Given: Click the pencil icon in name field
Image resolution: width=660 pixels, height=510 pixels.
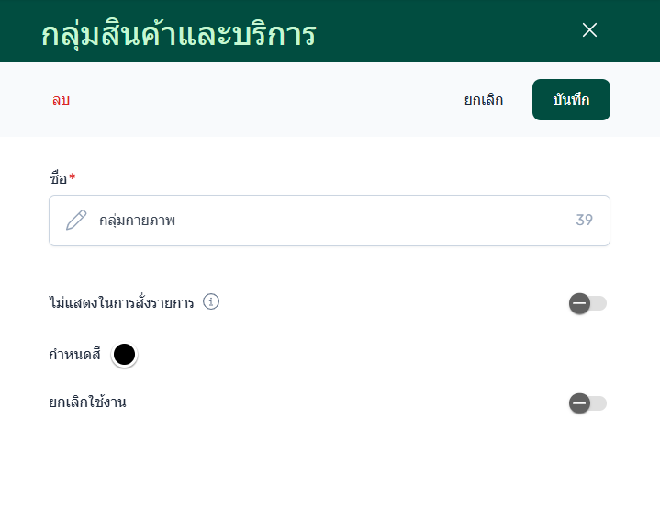Looking at the screenshot, I should click(76, 221).
